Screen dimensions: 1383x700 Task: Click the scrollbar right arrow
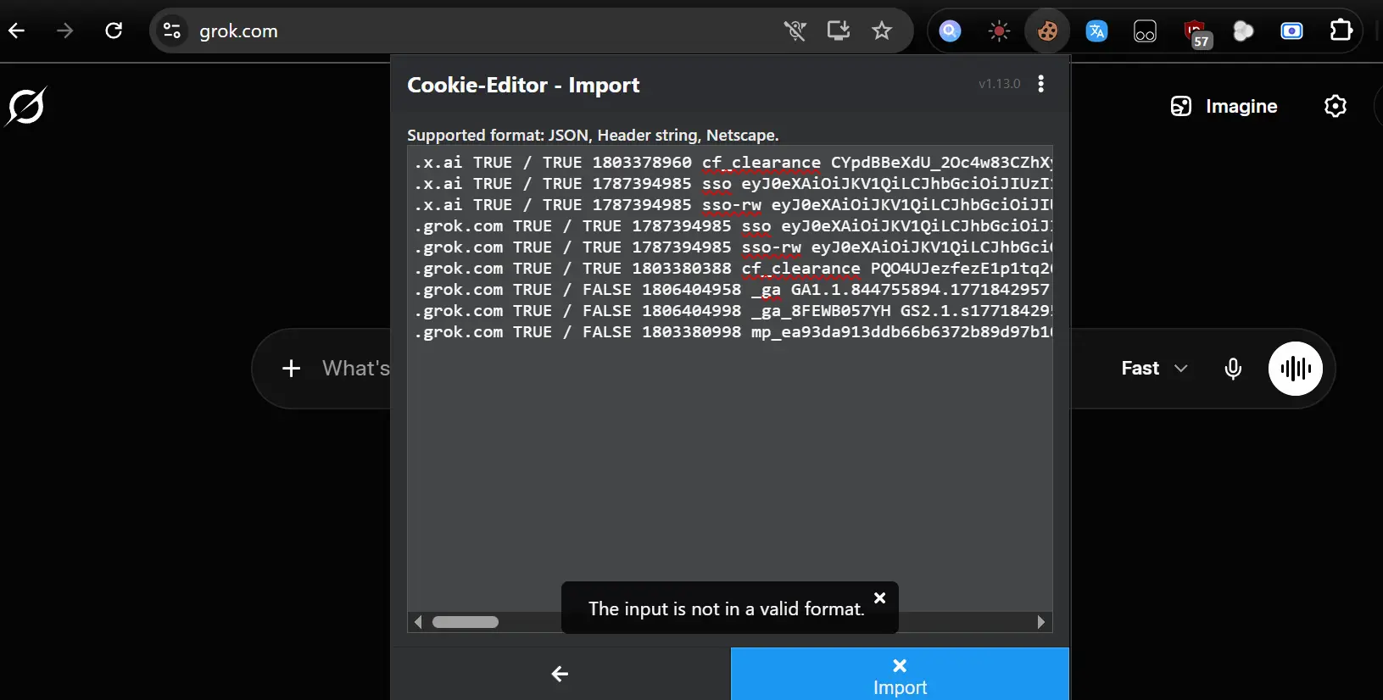coord(1041,622)
